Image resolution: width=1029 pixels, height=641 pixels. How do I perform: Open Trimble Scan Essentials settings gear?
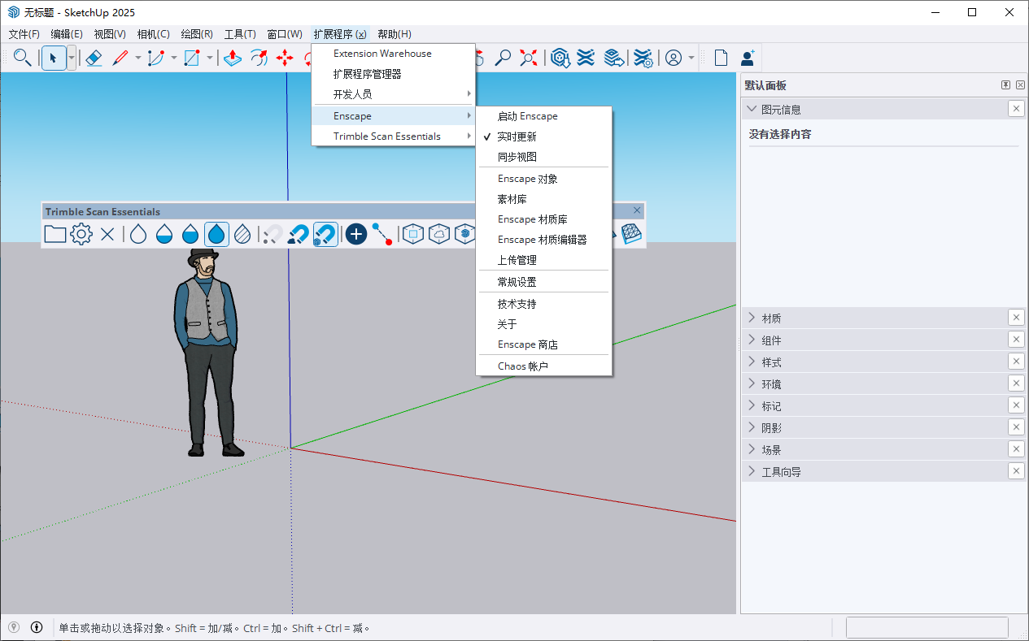tap(81, 234)
